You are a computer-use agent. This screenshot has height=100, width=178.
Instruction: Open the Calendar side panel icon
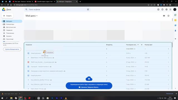click(175, 15)
